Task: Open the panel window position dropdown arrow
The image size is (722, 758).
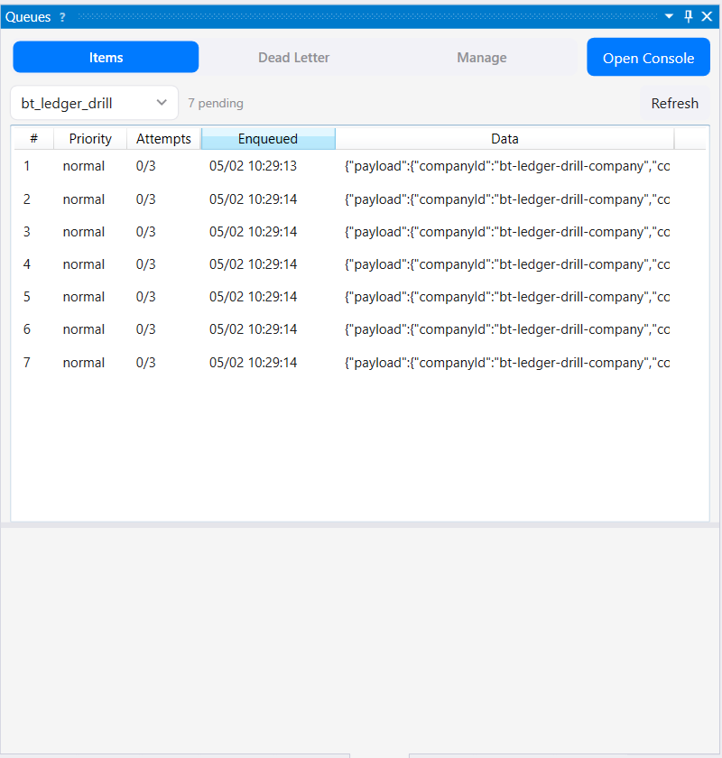Action: [669, 16]
